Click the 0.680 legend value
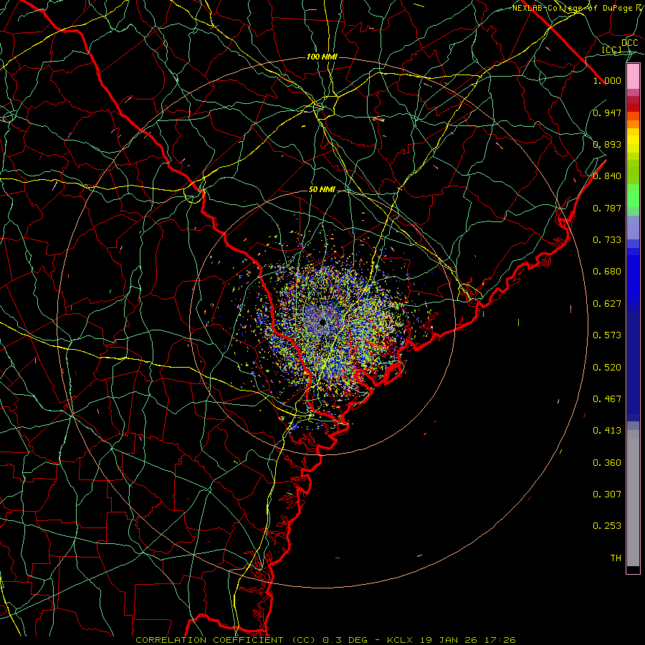The height and width of the screenshot is (645, 645). pyautogui.click(x=607, y=272)
